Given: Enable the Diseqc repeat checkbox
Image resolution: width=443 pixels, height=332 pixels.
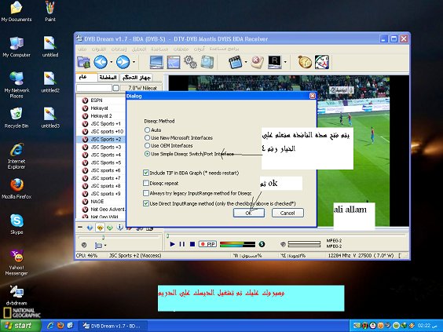Looking at the screenshot, I should click(146, 183).
